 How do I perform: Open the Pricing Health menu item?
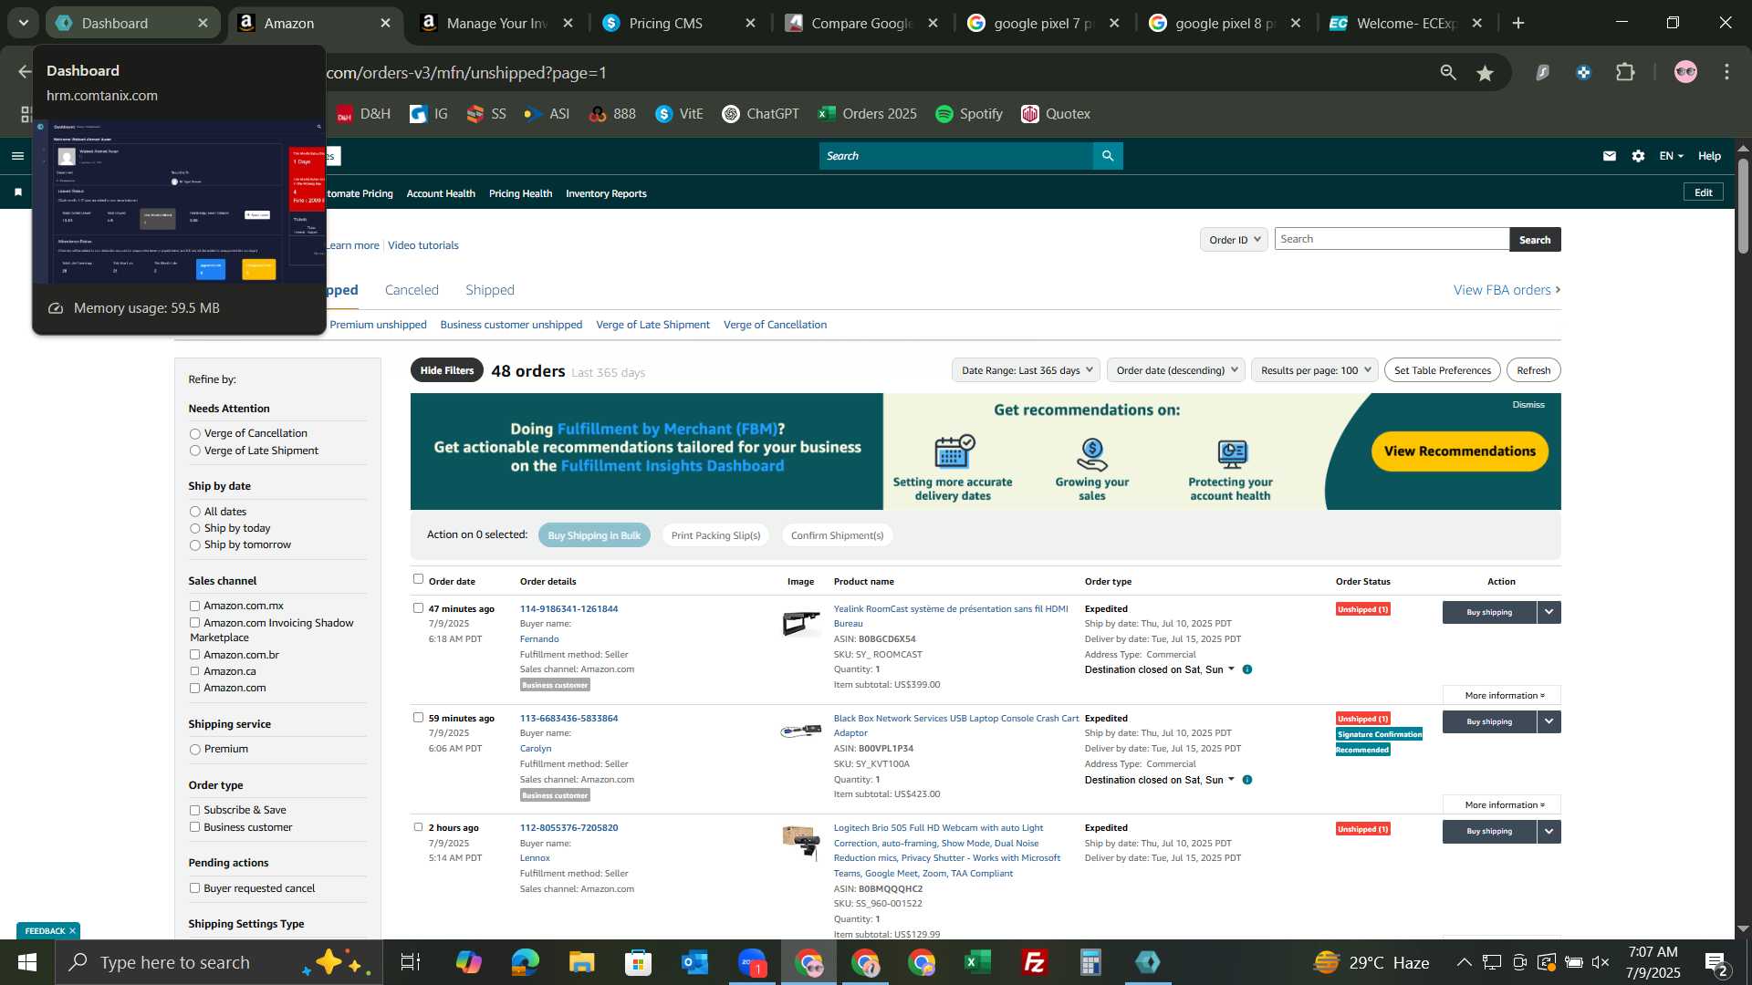[520, 193]
